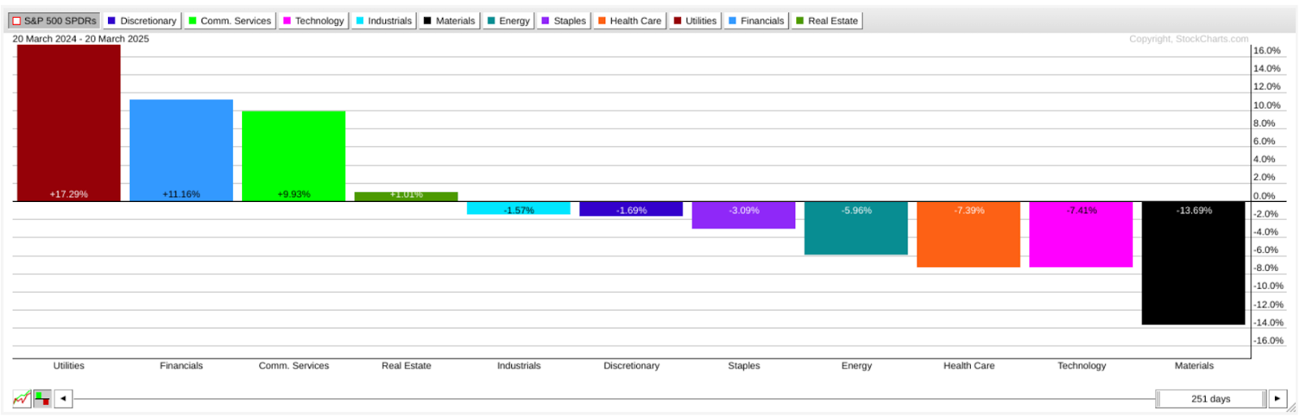Hide the Industrials sector series
The height and width of the screenshot is (417, 1300).
(x=384, y=20)
